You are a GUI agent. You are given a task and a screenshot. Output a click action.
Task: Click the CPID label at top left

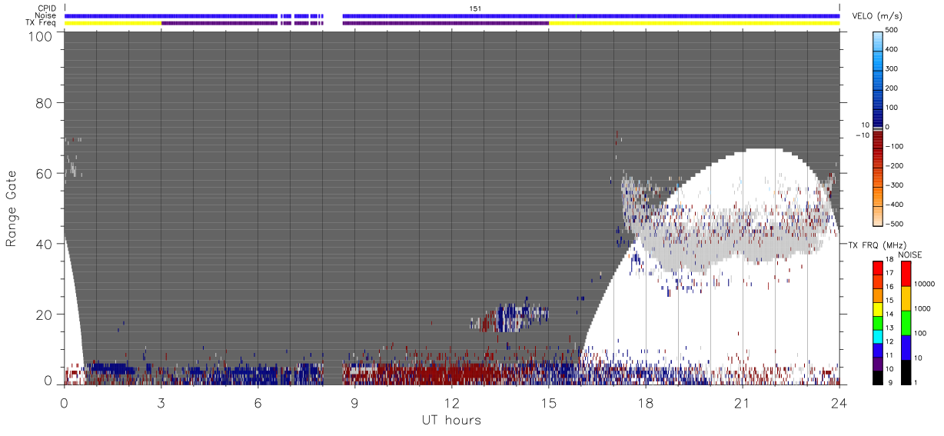click(46, 8)
